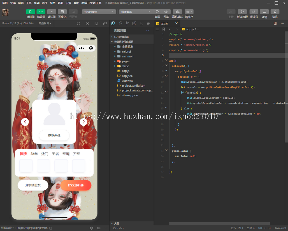This screenshot has height=231, width=288.
Task: Toggle the Simulator panel button
Action: coord(30,12)
